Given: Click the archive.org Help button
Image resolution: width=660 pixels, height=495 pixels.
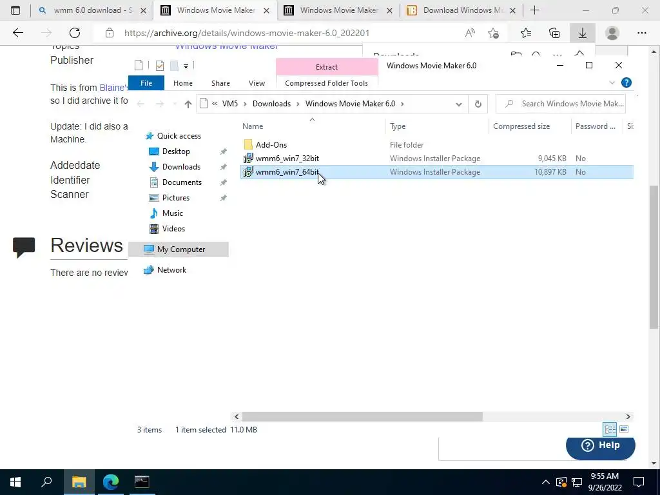Looking at the screenshot, I should tap(600, 446).
